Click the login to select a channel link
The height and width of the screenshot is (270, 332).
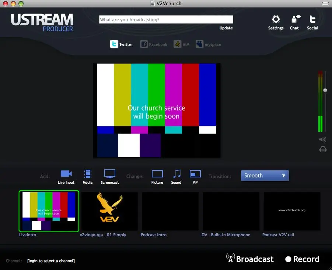pos(51,261)
